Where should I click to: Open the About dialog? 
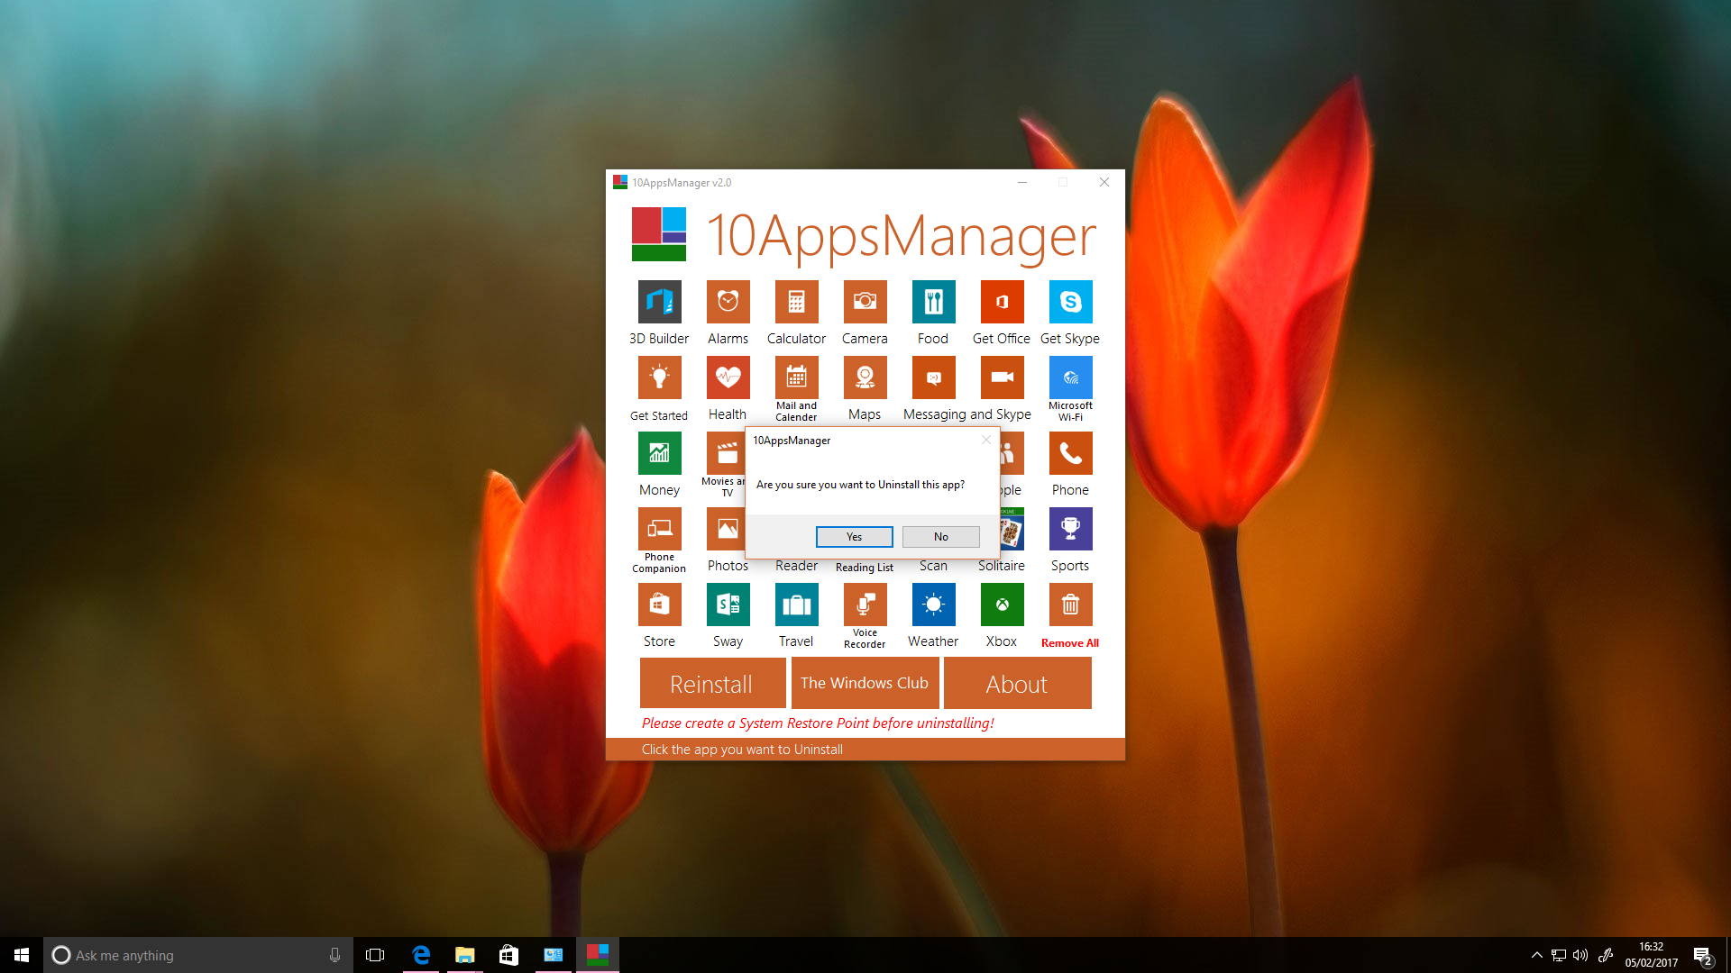coord(1016,683)
